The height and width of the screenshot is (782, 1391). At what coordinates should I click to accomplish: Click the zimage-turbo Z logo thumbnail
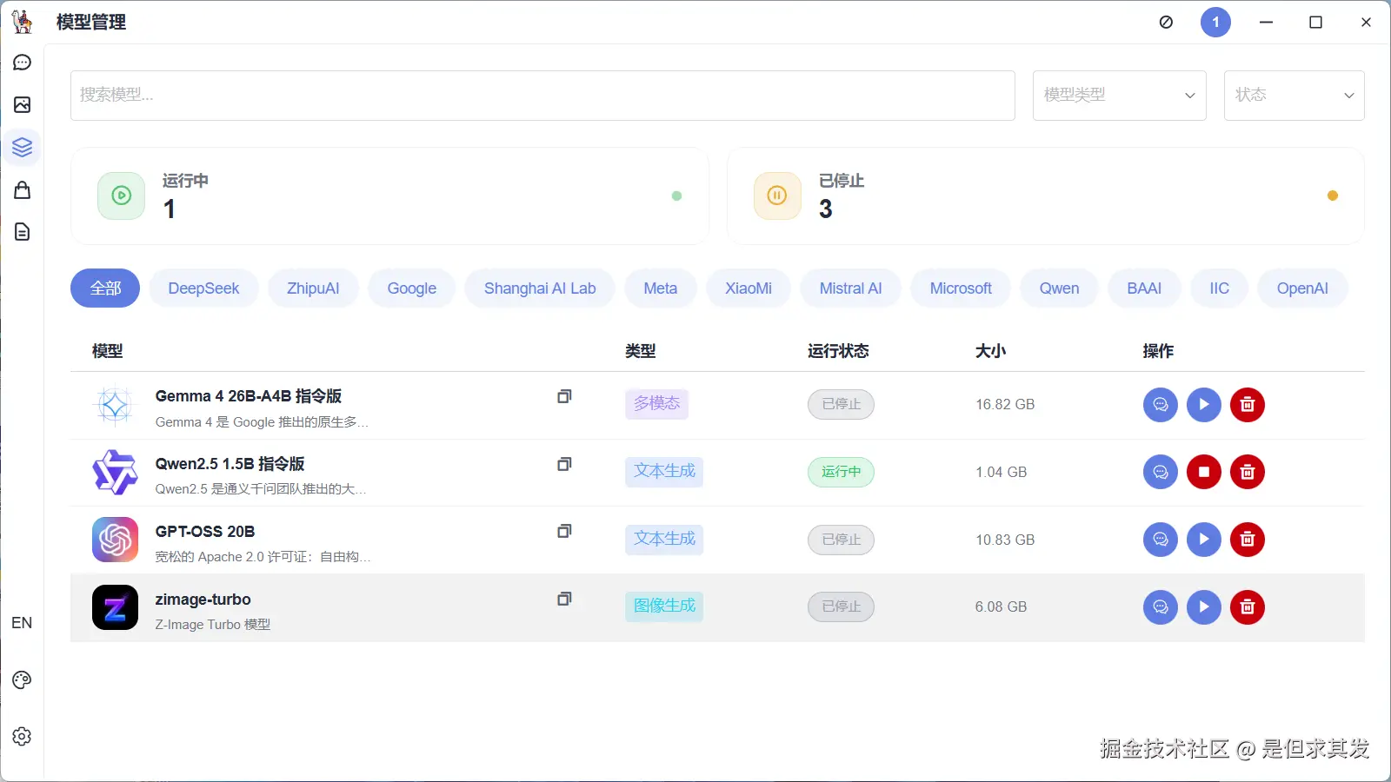coord(115,607)
